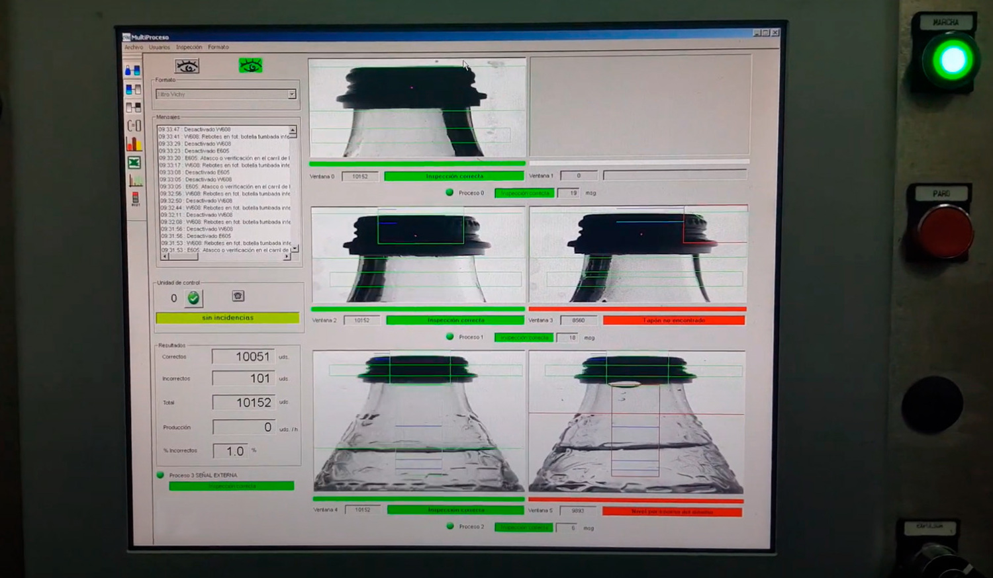Click the C=0 counter reset icon
The height and width of the screenshot is (578, 993).
[x=134, y=125]
